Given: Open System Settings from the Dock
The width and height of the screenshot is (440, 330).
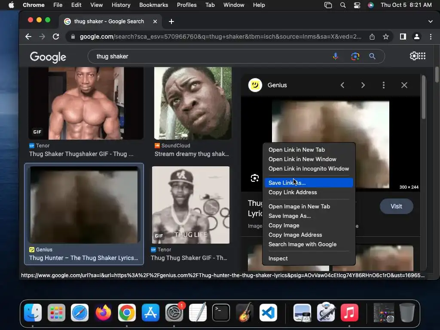Looking at the screenshot, I should tap(174, 312).
